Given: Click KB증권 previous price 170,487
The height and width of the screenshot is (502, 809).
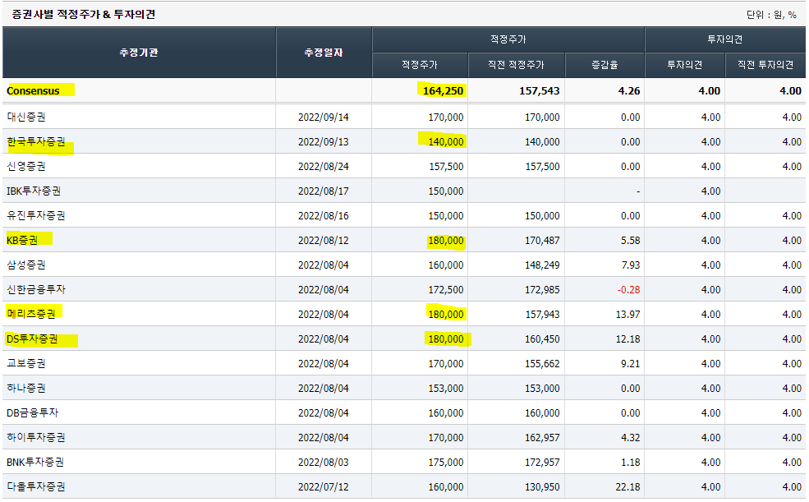Looking at the screenshot, I should [x=542, y=241].
